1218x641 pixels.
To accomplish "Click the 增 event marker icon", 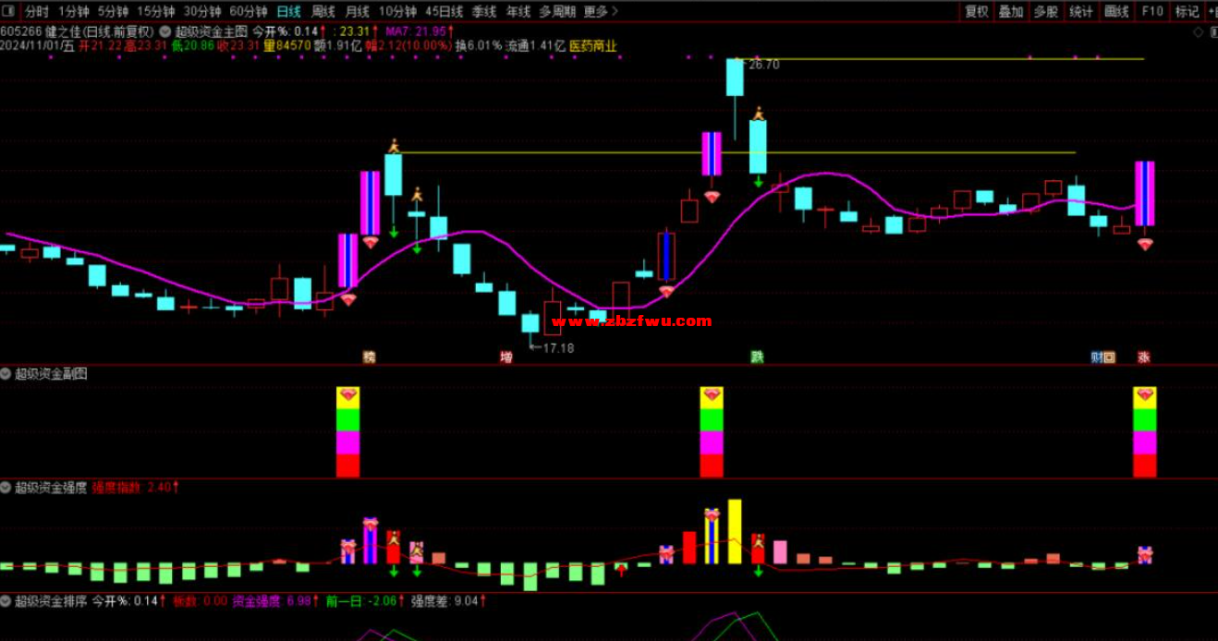I will [506, 357].
